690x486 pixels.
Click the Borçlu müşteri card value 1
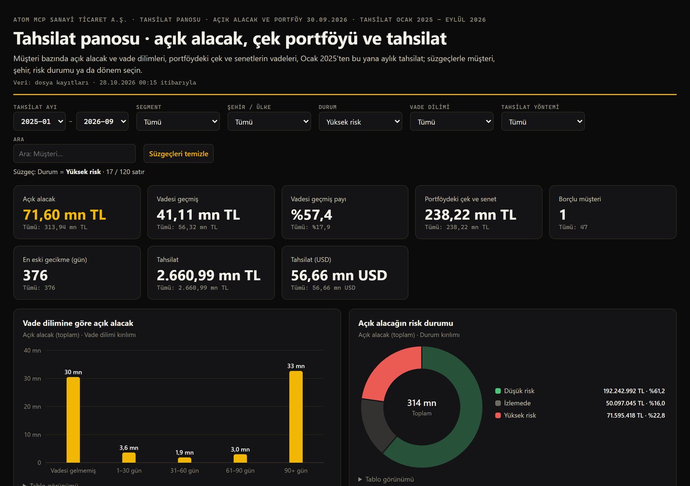pyautogui.click(x=562, y=215)
